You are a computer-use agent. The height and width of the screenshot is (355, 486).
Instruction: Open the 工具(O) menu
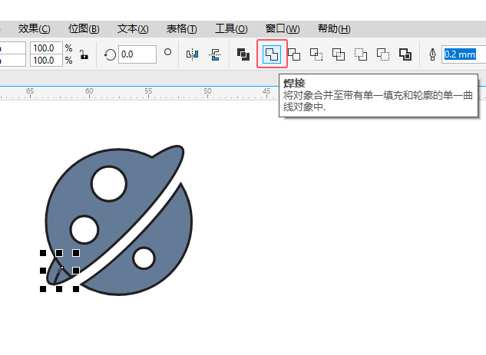[231, 29]
